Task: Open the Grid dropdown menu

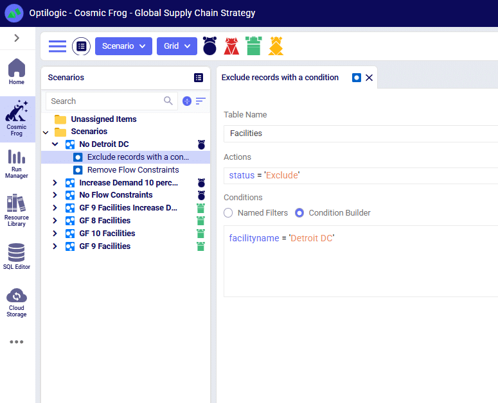Action: coord(177,46)
